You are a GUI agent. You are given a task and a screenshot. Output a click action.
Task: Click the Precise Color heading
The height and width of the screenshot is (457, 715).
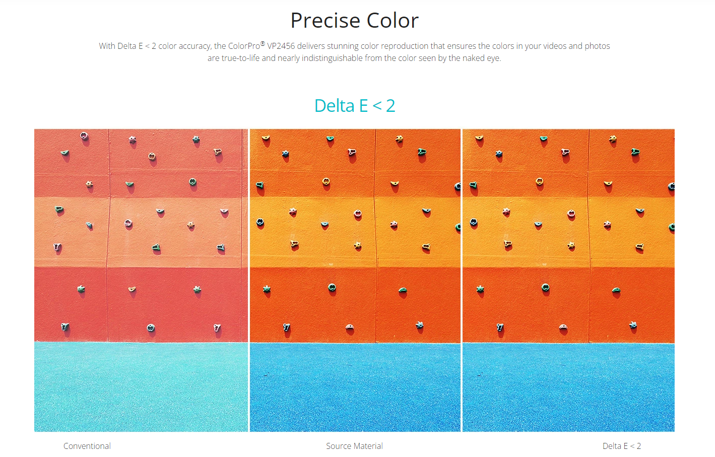(354, 21)
